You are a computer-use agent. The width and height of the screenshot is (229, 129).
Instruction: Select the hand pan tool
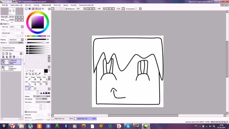(36, 74)
